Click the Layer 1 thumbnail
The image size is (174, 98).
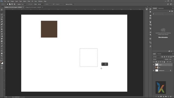(x=157, y=65)
